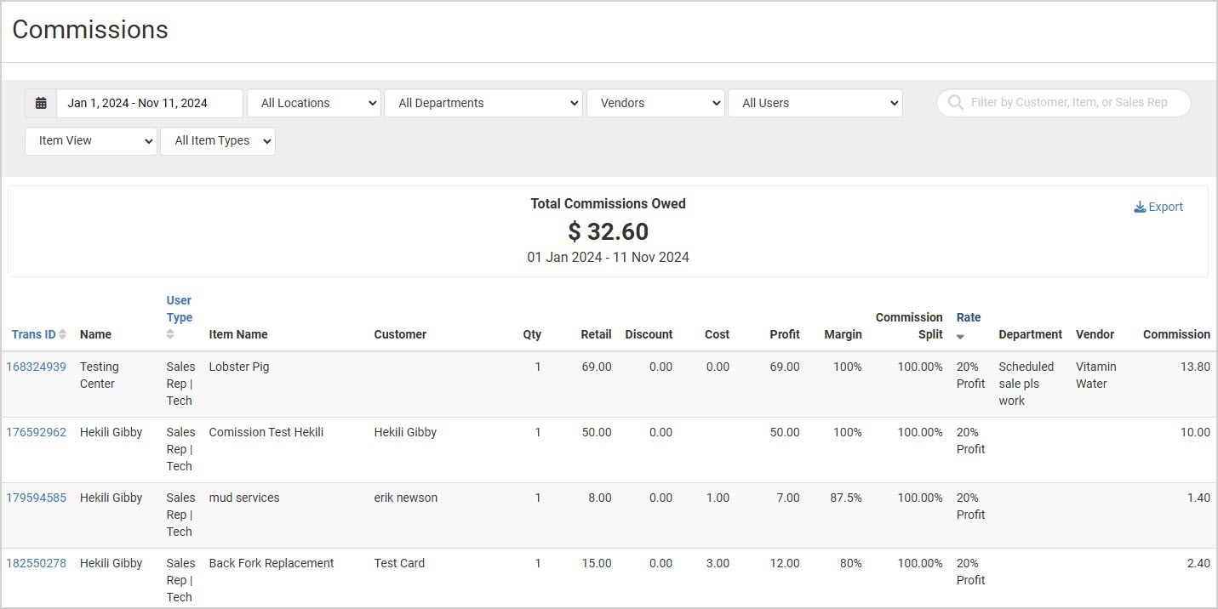Open transaction 168324939
1218x609 pixels.
[x=36, y=367]
